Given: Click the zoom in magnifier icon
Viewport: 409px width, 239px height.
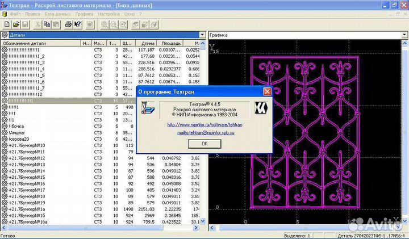Looking at the screenshot, I should pos(105,24).
